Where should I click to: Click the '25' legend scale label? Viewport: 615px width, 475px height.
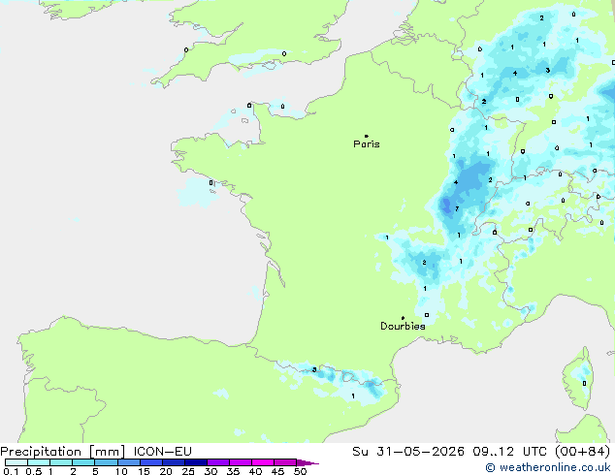click(x=188, y=471)
